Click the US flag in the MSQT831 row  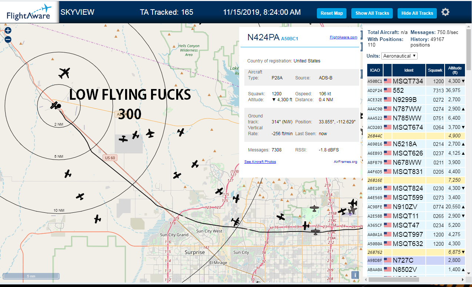point(388,171)
